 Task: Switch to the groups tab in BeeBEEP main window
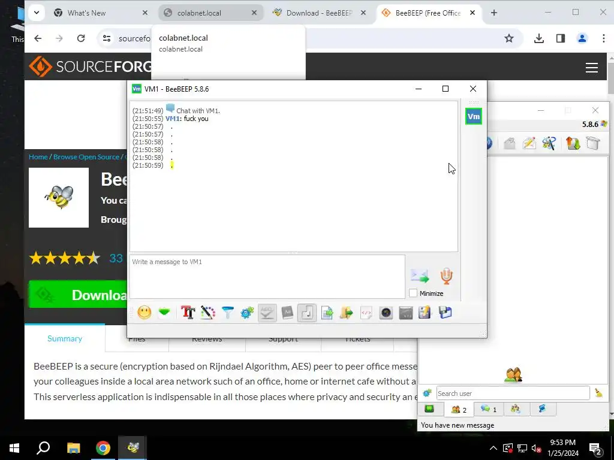click(x=516, y=409)
